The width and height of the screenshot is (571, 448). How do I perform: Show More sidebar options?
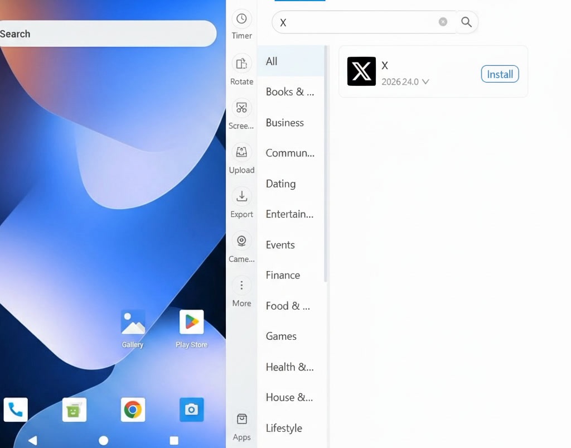click(x=241, y=292)
